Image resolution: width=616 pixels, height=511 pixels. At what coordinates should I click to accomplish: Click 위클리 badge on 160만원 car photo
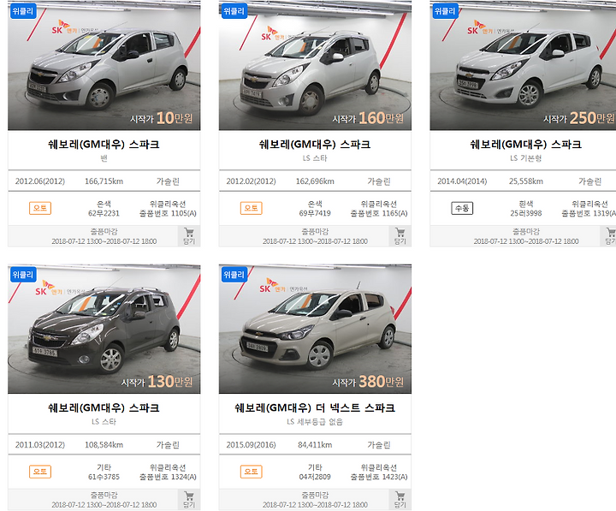[234, 11]
